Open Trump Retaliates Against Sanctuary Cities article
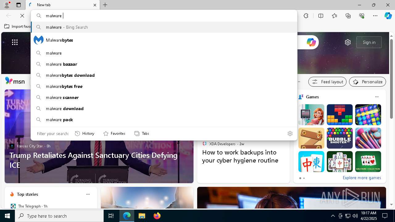Screen dimensions: 395x222 click(94, 160)
